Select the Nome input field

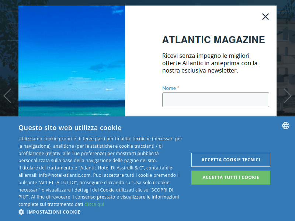[215, 99]
